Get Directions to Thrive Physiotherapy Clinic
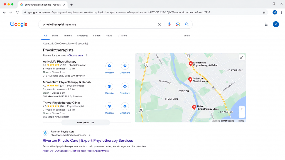285x160 pixels. 125,106
